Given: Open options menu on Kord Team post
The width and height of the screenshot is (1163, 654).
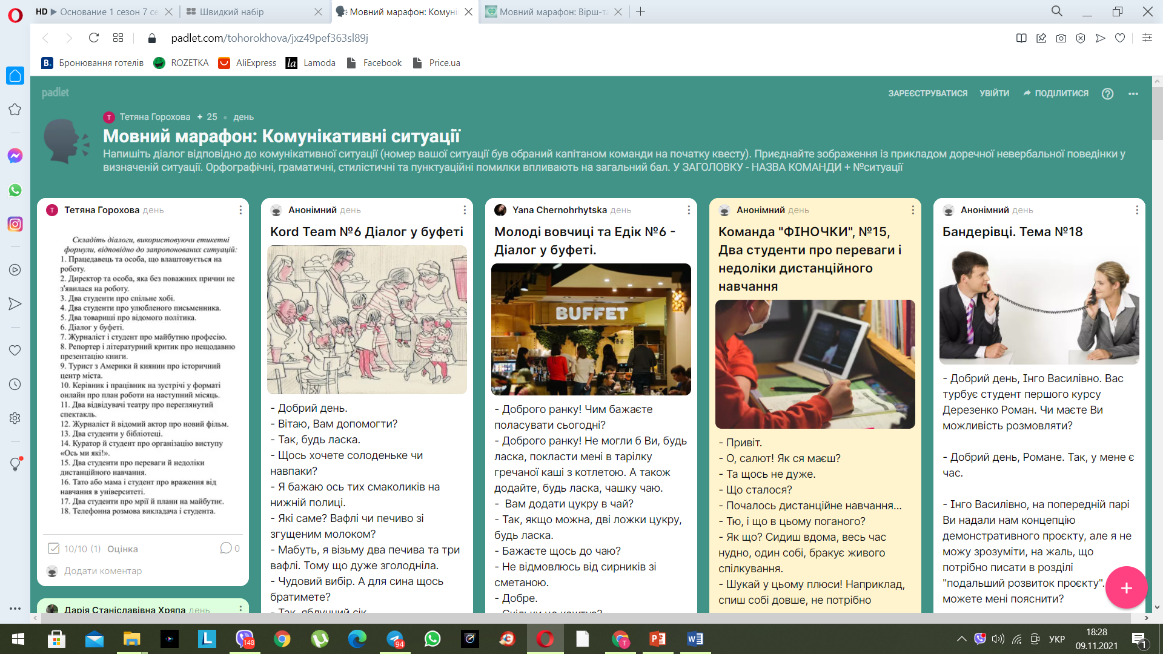Looking at the screenshot, I should tap(465, 210).
